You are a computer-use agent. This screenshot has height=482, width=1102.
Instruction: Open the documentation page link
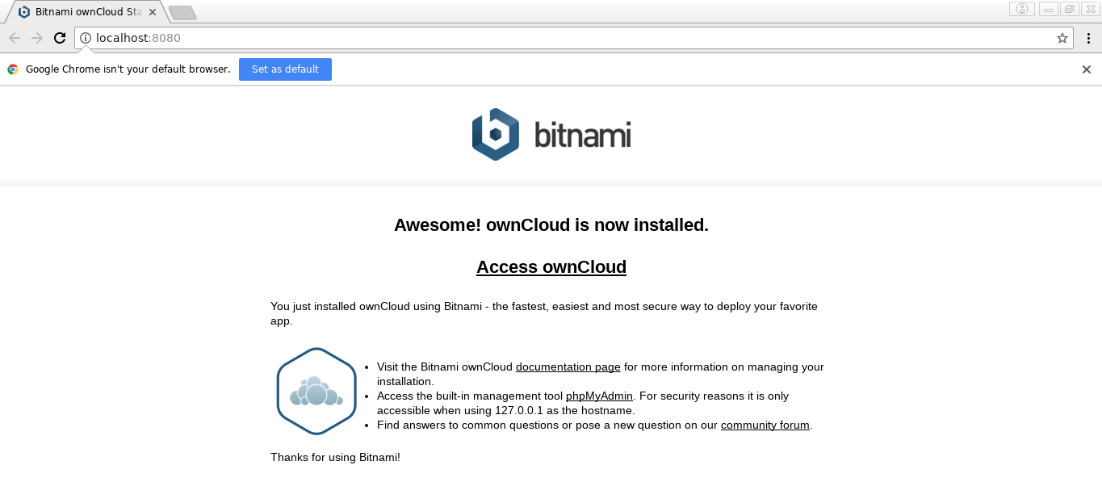coord(568,367)
